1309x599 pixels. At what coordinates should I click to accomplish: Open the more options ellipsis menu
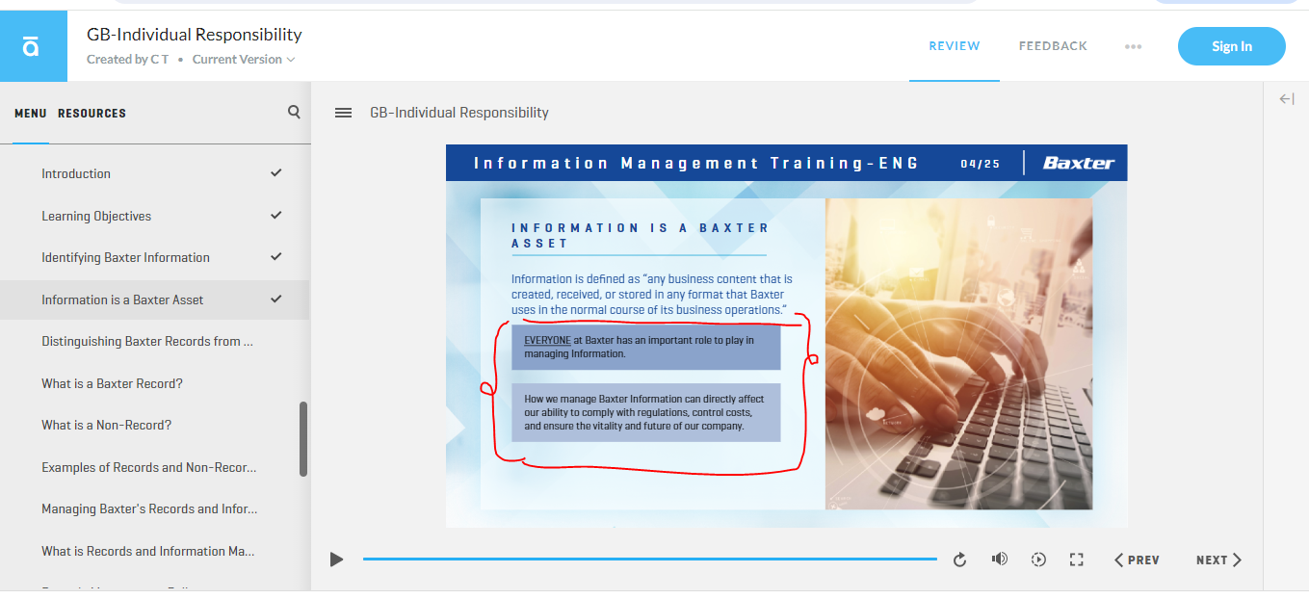click(x=1133, y=46)
